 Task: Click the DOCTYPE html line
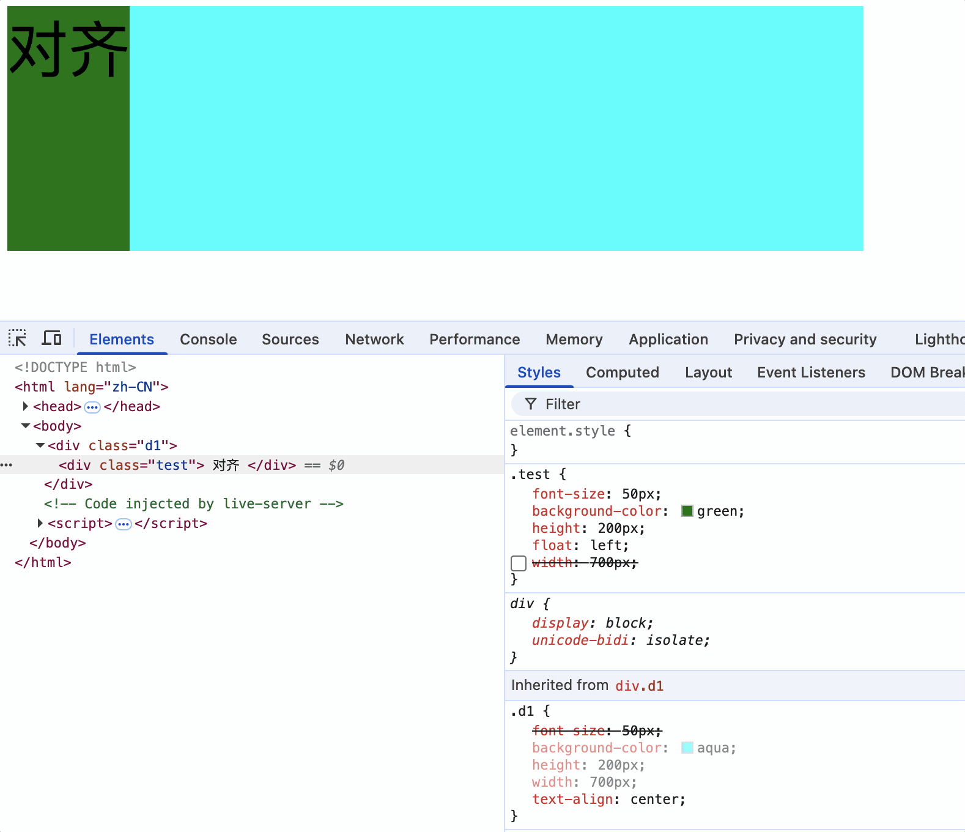[x=75, y=367]
